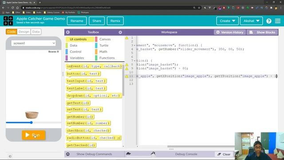
Task: Click the warning icon on line 11
Action: point(127,76)
